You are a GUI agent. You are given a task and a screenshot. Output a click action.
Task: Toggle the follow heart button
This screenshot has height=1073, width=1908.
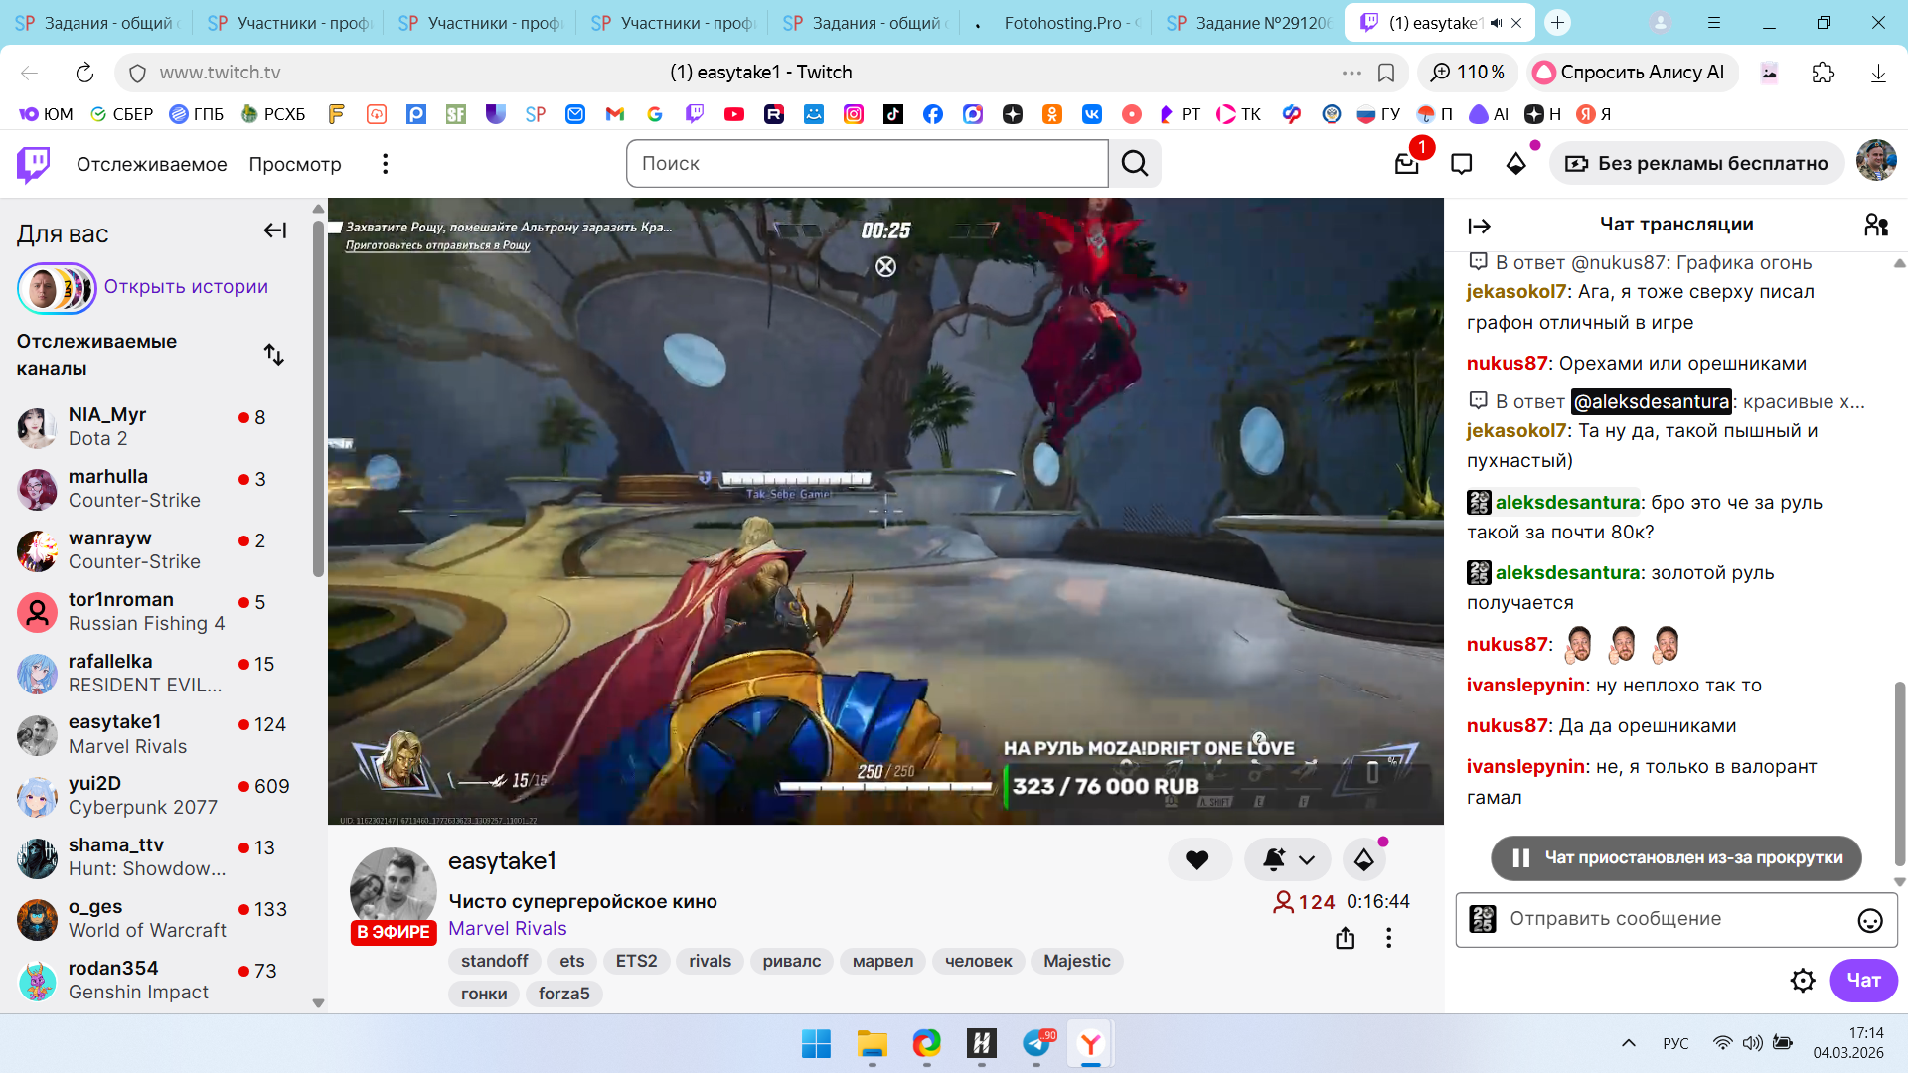point(1197,860)
